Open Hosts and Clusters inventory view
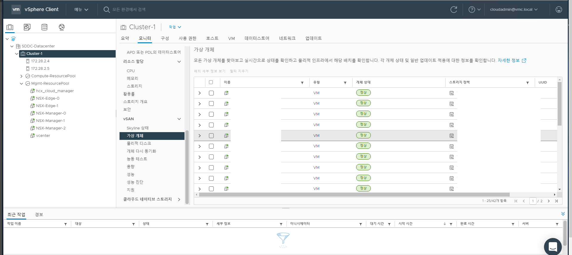This screenshot has height=255, width=572. tap(10, 27)
